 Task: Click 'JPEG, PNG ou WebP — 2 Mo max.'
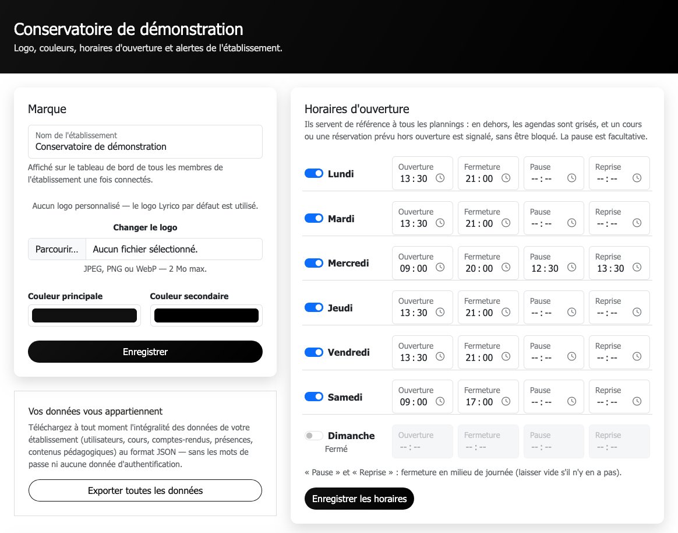point(145,269)
